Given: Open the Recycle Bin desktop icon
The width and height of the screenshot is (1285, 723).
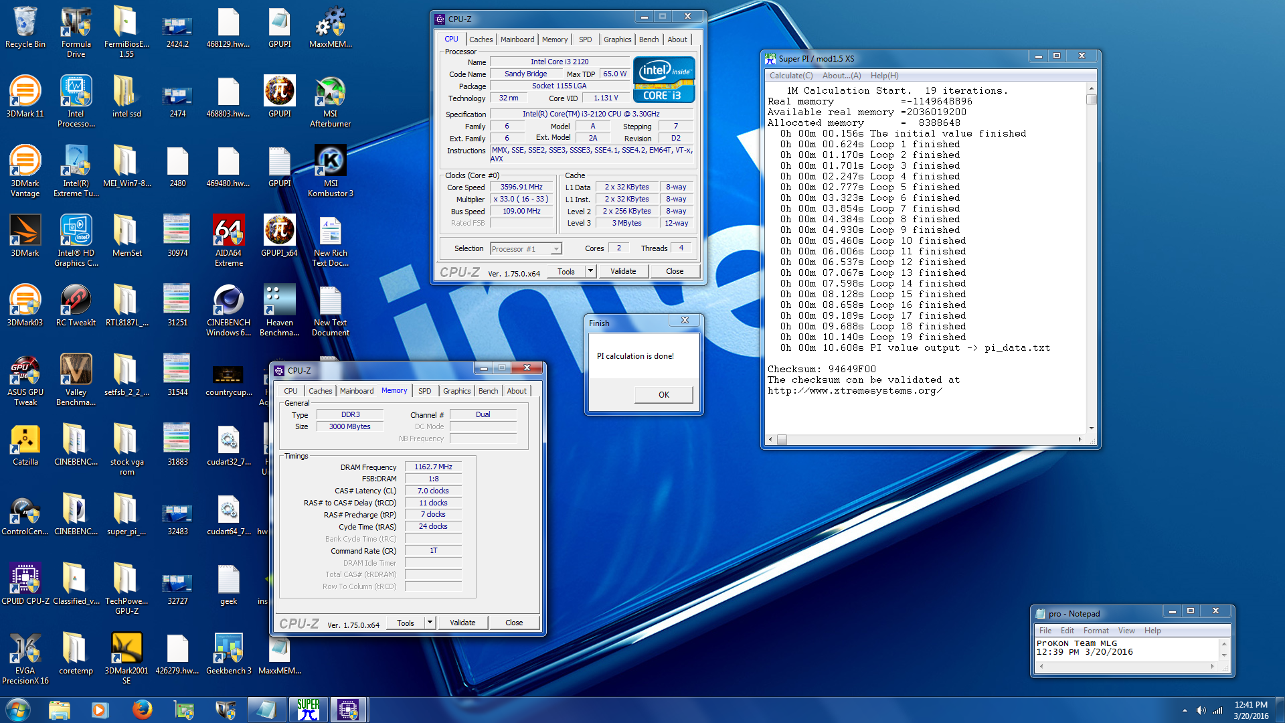Looking at the screenshot, I should click(25, 27).
